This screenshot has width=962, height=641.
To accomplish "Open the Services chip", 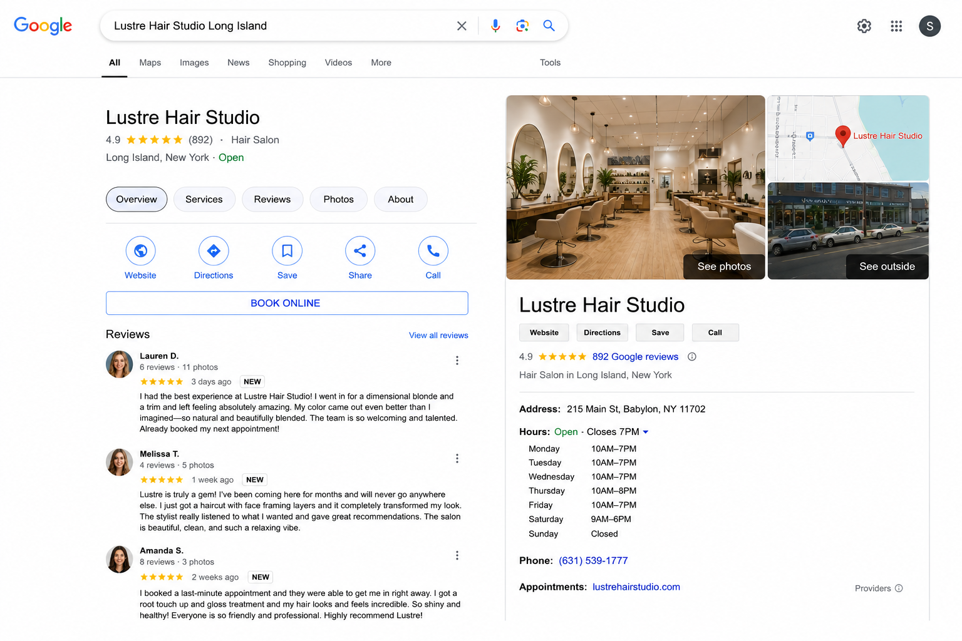I will coord(204,199).
